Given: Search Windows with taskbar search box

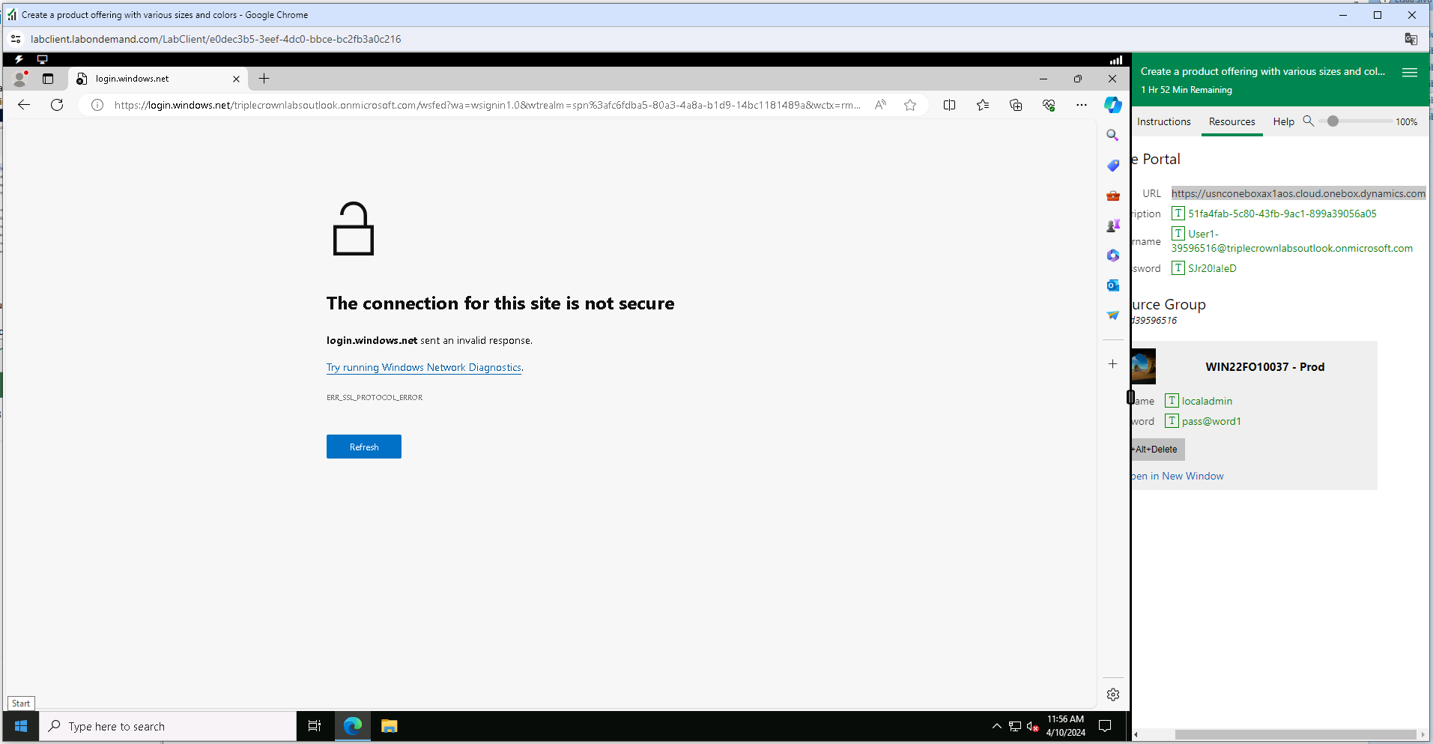Looking at the screenshot, I should click(168, 726).
